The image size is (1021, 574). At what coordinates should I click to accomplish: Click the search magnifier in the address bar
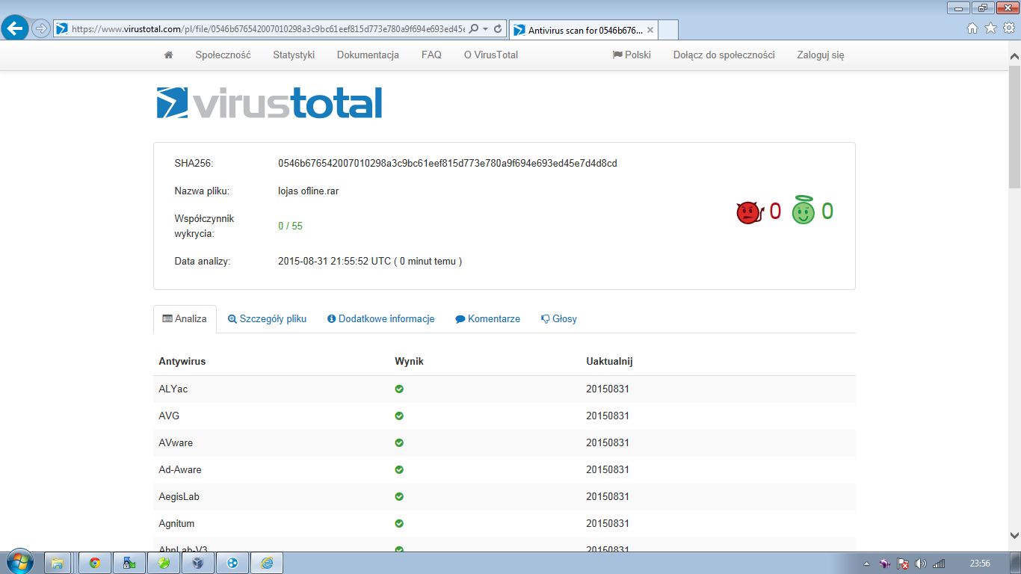pos(473,29)
